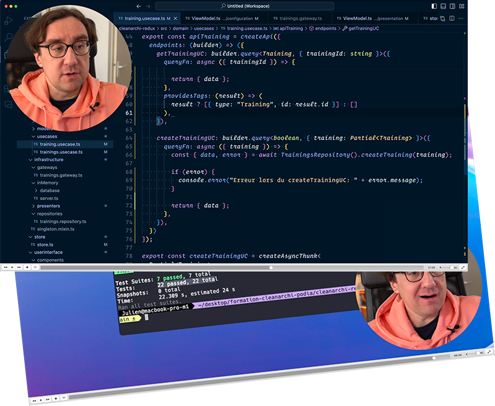The height and width of the screenshot is (406, 495).
Task: Click the chat icon in activity bar
Action: click(x=9, y=105)
